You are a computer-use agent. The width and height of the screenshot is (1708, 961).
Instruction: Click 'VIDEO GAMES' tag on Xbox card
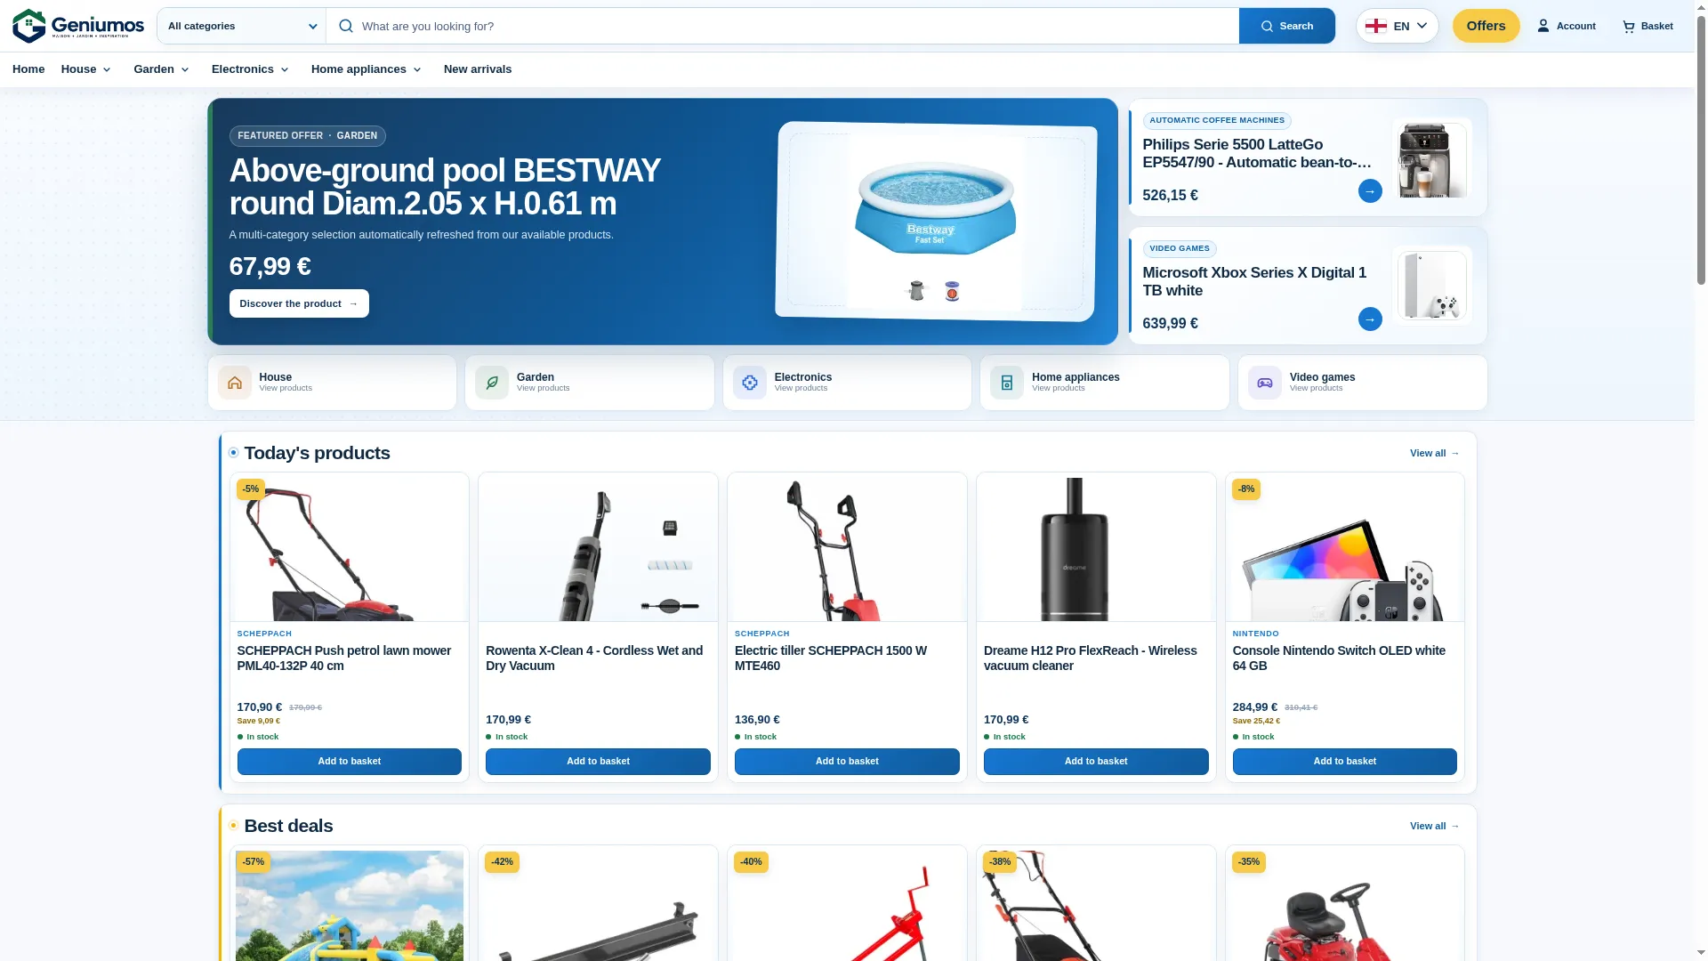click(1180, 249)
